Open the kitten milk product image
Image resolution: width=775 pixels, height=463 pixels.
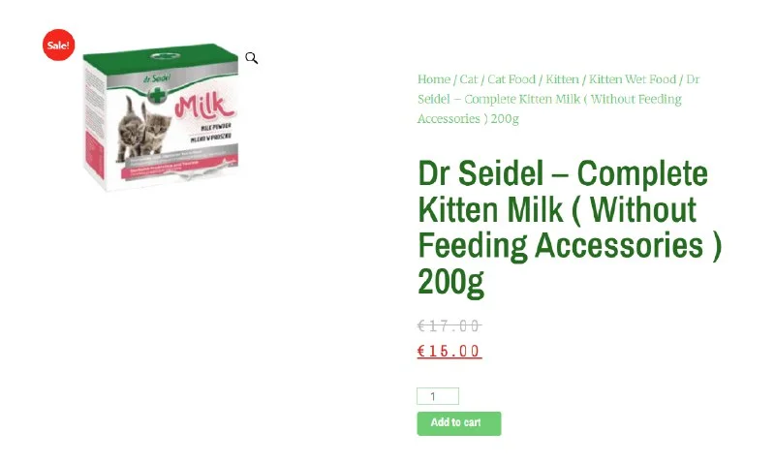(x=160, y=117)
